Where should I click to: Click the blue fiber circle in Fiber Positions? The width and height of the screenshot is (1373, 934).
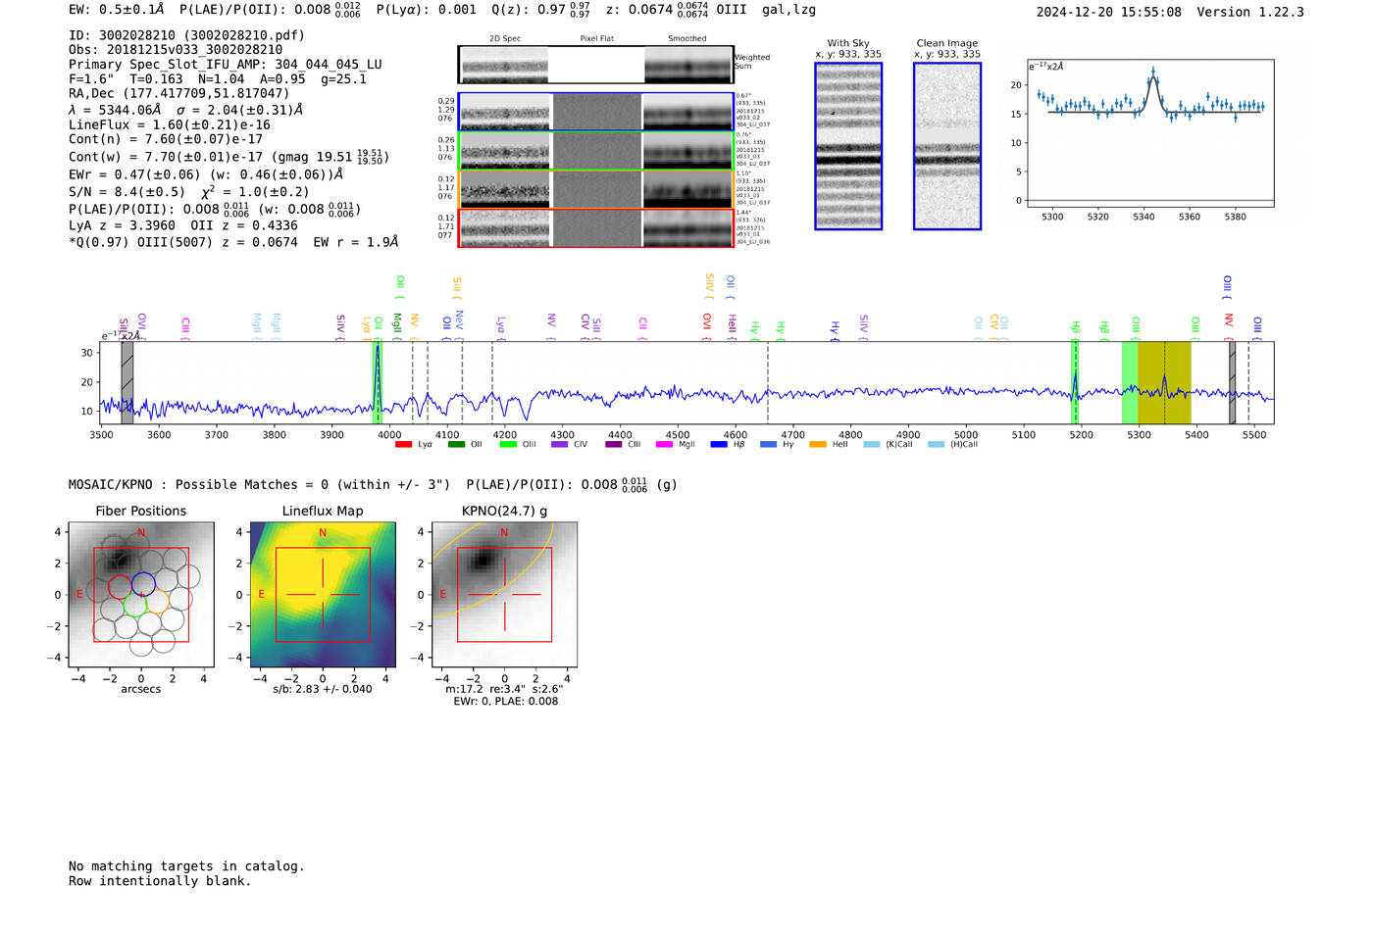143,583
